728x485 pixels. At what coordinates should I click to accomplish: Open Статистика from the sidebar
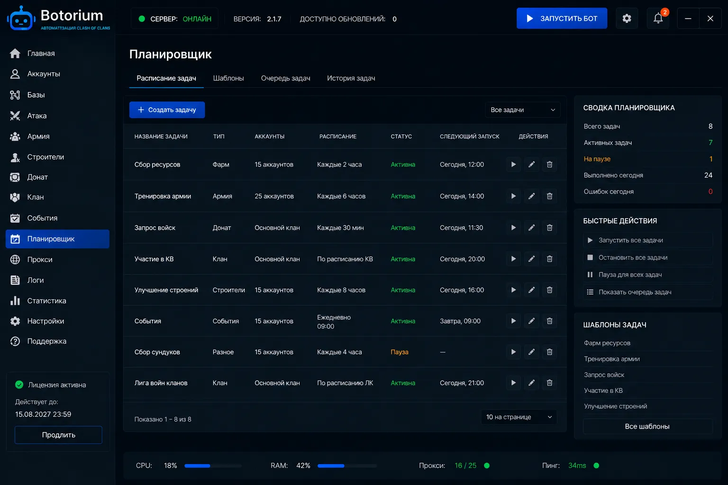coord(57,301)
